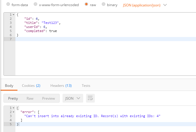Click the "Can't insert into already existing ID" message
Image resolution: width=196 pixels, height=132 pixels.
click(x=92, y=116)
